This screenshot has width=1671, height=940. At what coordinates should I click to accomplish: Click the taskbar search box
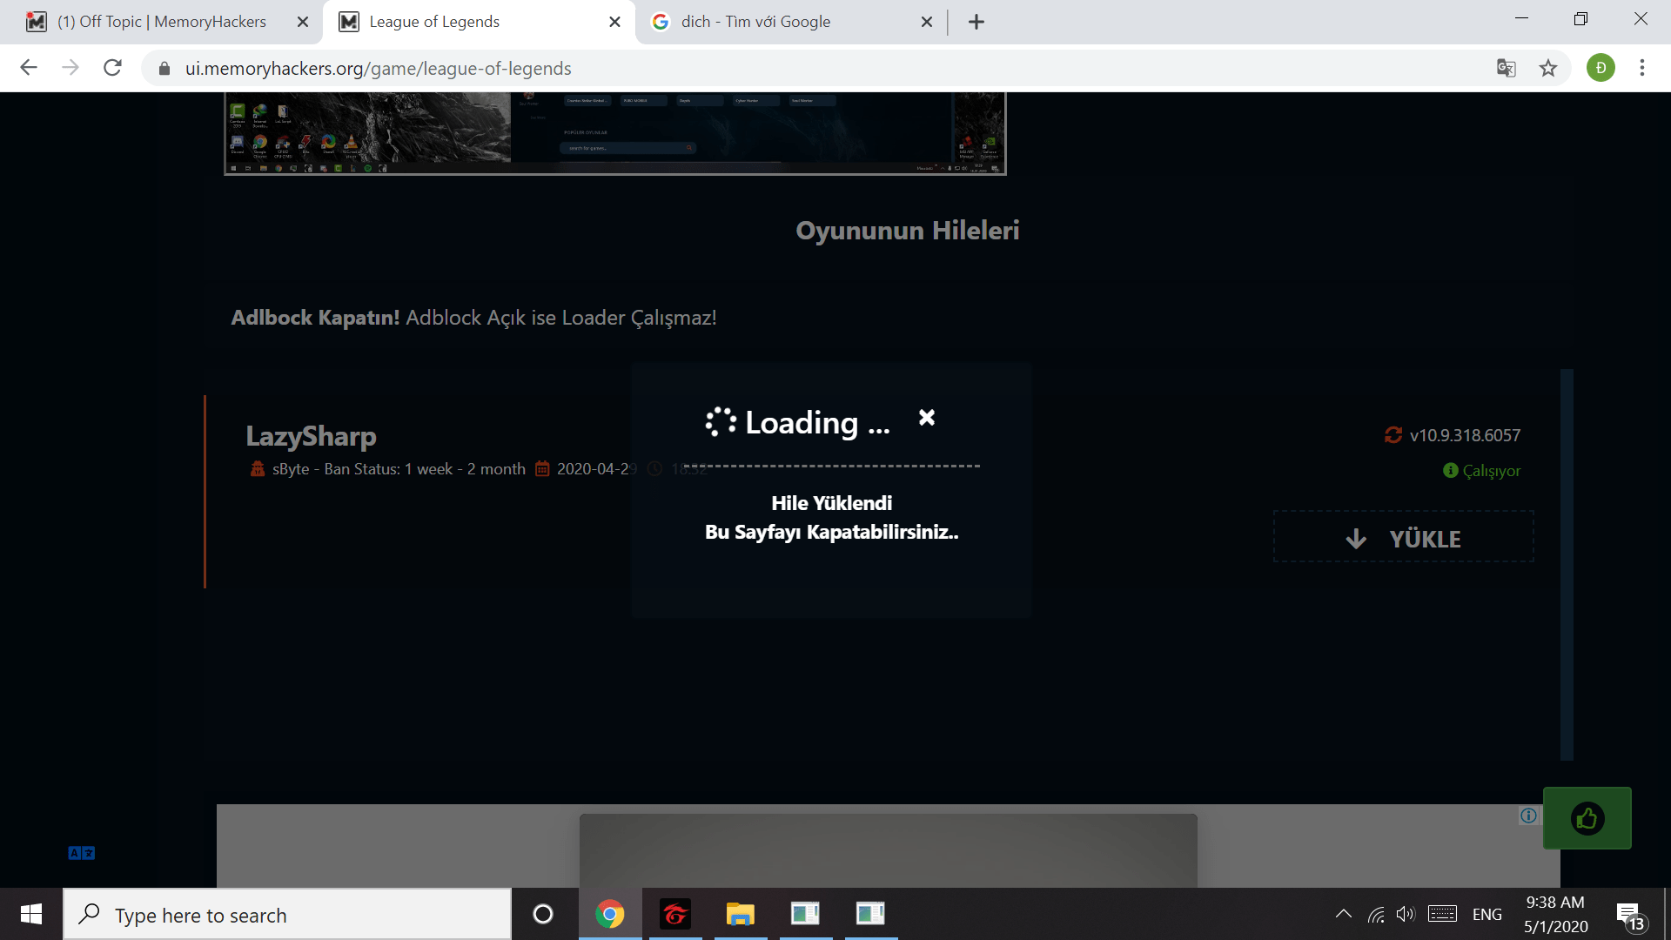tap(287, 914)
